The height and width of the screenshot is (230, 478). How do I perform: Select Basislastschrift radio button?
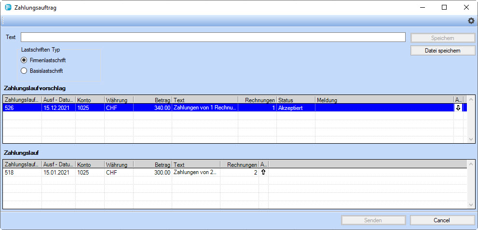click(x=24, y=71)
